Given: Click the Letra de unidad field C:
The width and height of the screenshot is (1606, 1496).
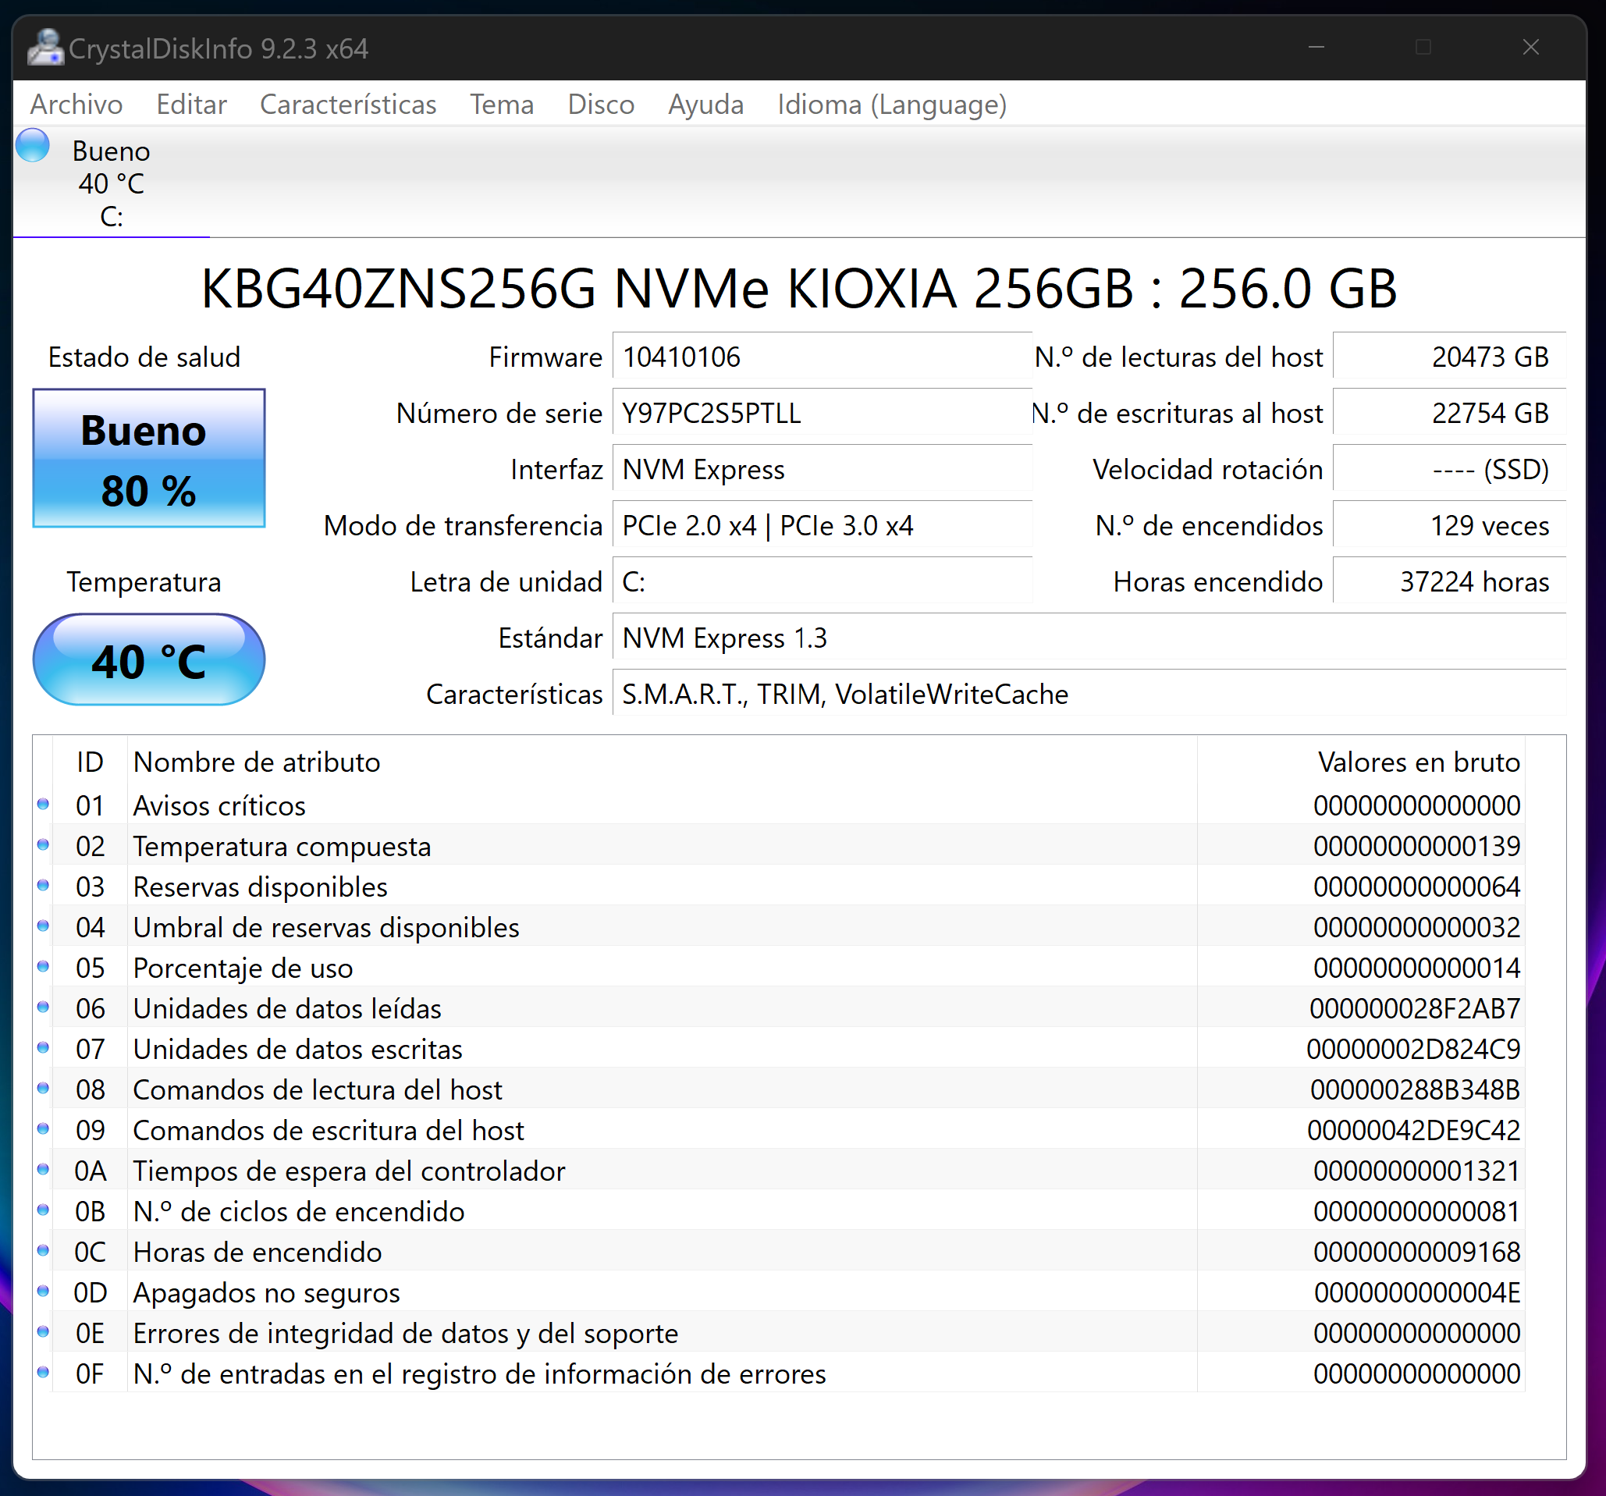Looking at the screenshot, I should (x=823, y=581).
